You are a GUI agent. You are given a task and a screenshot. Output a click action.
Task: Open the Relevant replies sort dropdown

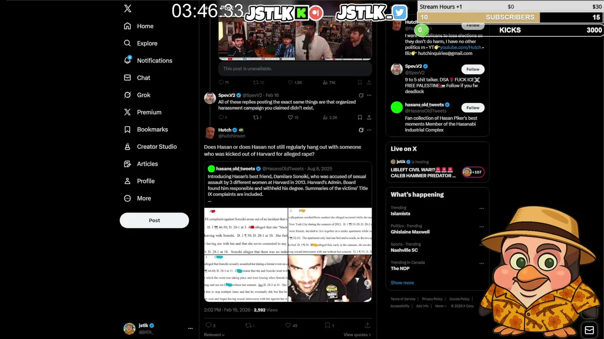214,335
